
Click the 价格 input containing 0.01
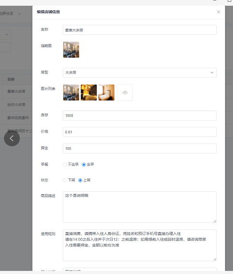pyautogui.click(x=140, y=132)
